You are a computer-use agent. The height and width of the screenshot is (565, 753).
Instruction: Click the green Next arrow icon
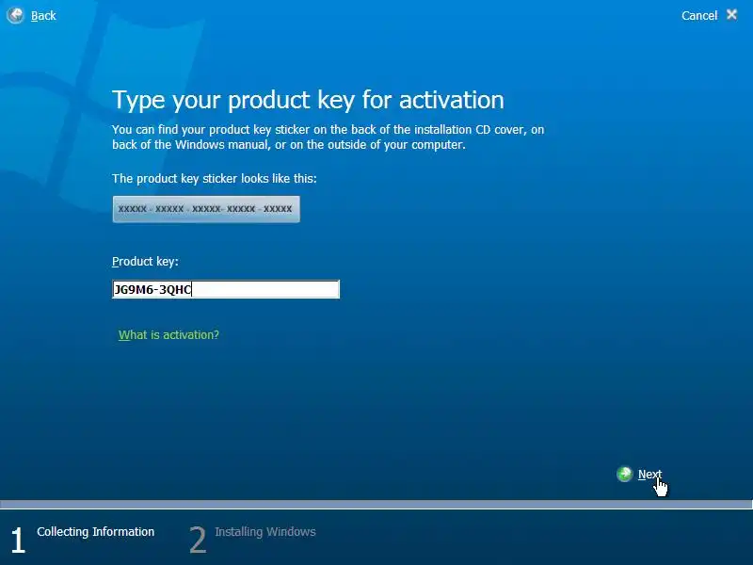[624, 475]
